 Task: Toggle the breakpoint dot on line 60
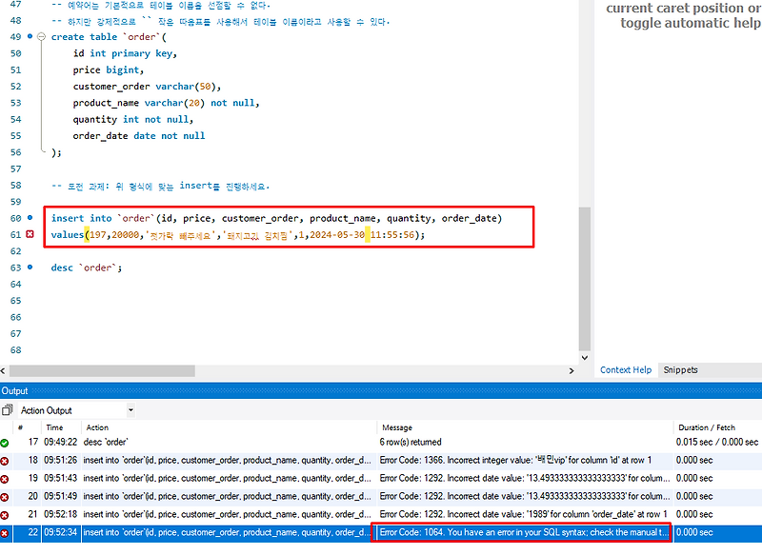[29, 218]
